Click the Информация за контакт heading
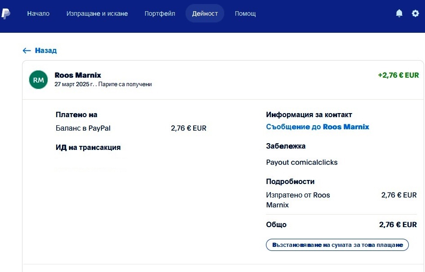425x272 pixels. 309,114
